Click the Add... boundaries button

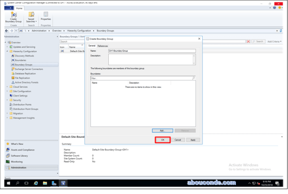pyautogui.click(x=163, y=131)
